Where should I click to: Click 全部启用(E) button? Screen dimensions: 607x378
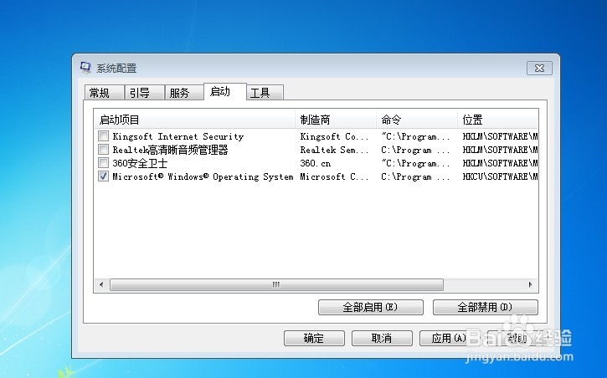(370, 307)
